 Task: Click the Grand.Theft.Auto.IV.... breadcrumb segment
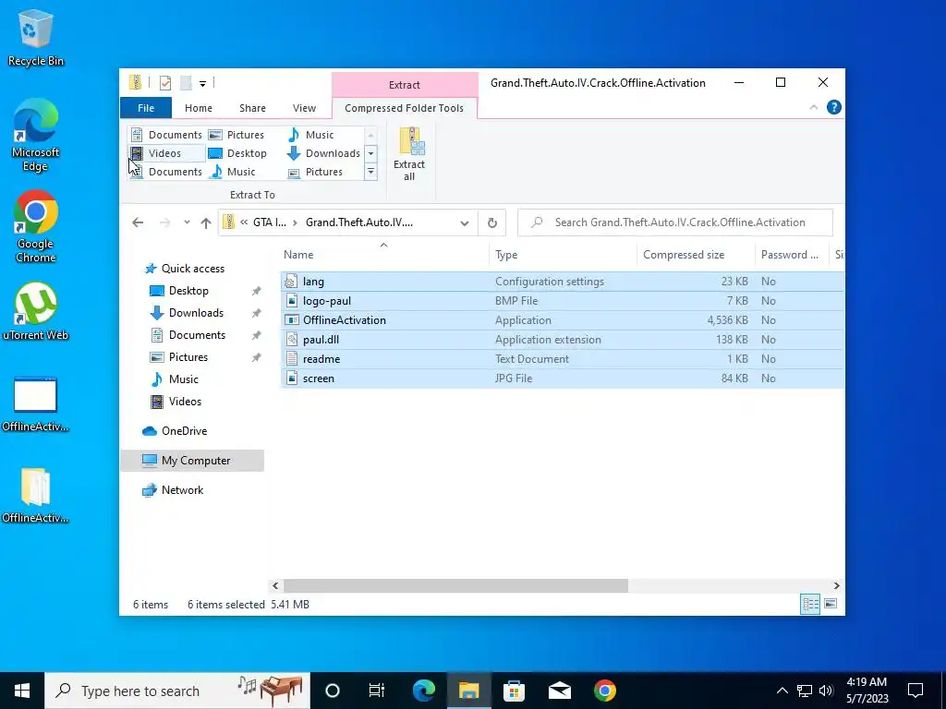pos(359,222)
